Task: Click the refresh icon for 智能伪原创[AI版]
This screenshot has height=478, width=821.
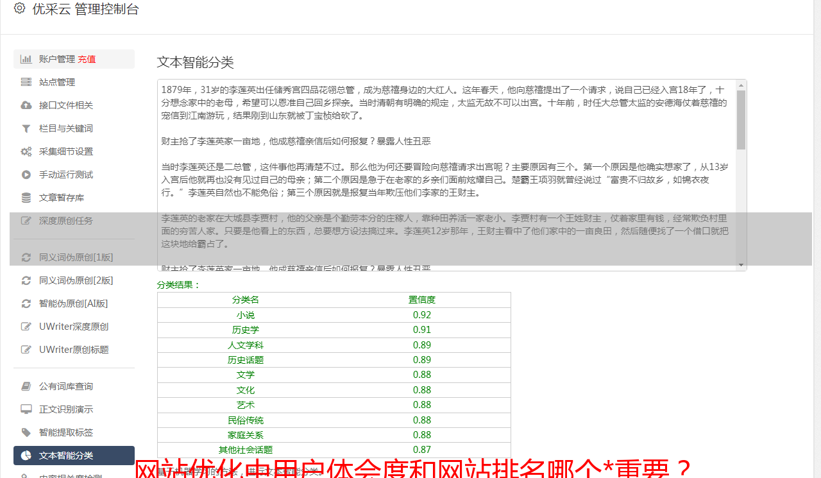Action: pyautogui.click(x=26, y=303)
